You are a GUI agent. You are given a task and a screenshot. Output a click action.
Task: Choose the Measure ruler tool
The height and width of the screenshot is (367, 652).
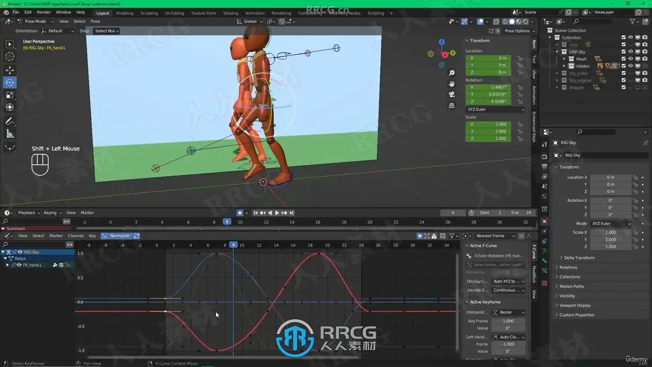[10, 134]
